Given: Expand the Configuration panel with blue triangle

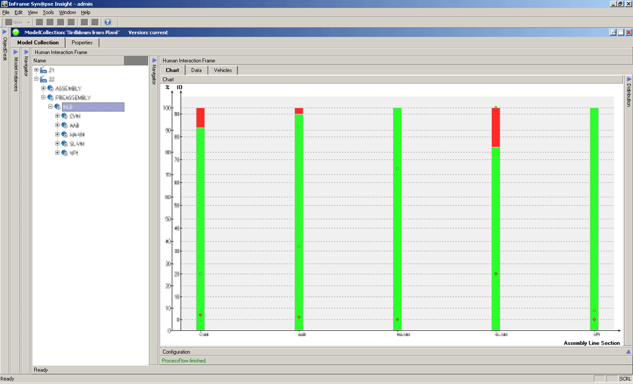Looking at the screenshot, I should point(628,352).
